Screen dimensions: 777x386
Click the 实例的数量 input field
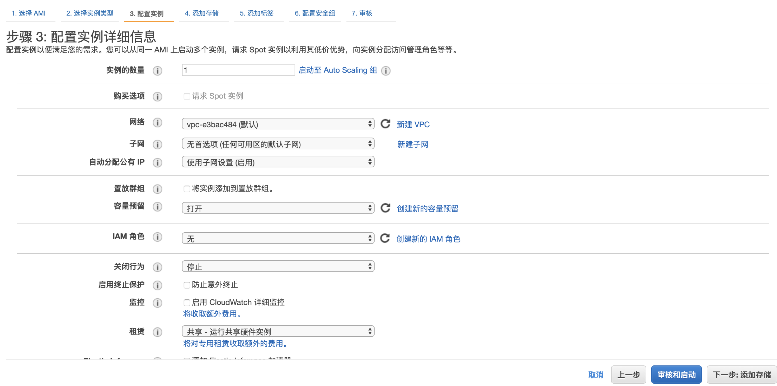(238, 70)
